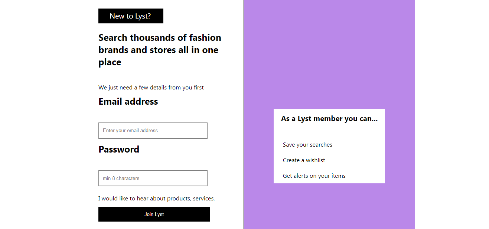Click the white membership benefits card

(x=329, y=146)
